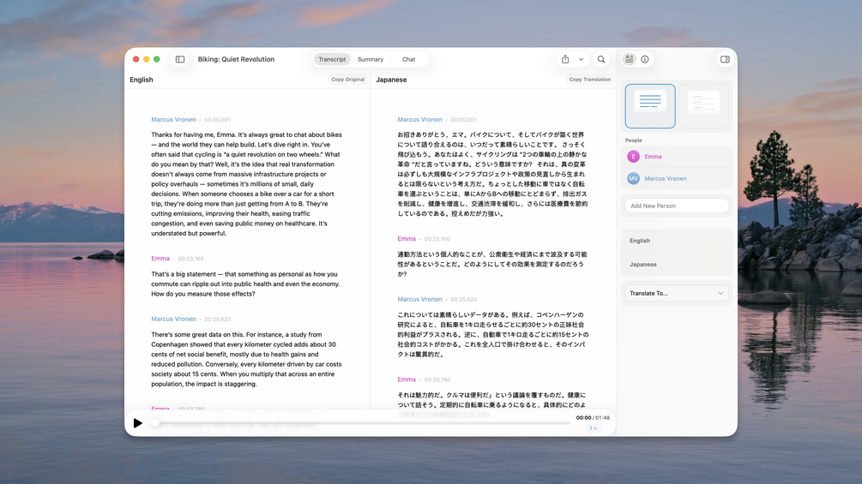This screenshot has height=484, width=862.
Task: Switch to the Summary tab
Action: point(371,59)
